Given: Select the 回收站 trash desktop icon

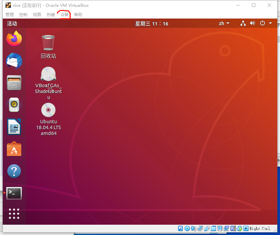Looking at the screenshot, I should point(48,43).
